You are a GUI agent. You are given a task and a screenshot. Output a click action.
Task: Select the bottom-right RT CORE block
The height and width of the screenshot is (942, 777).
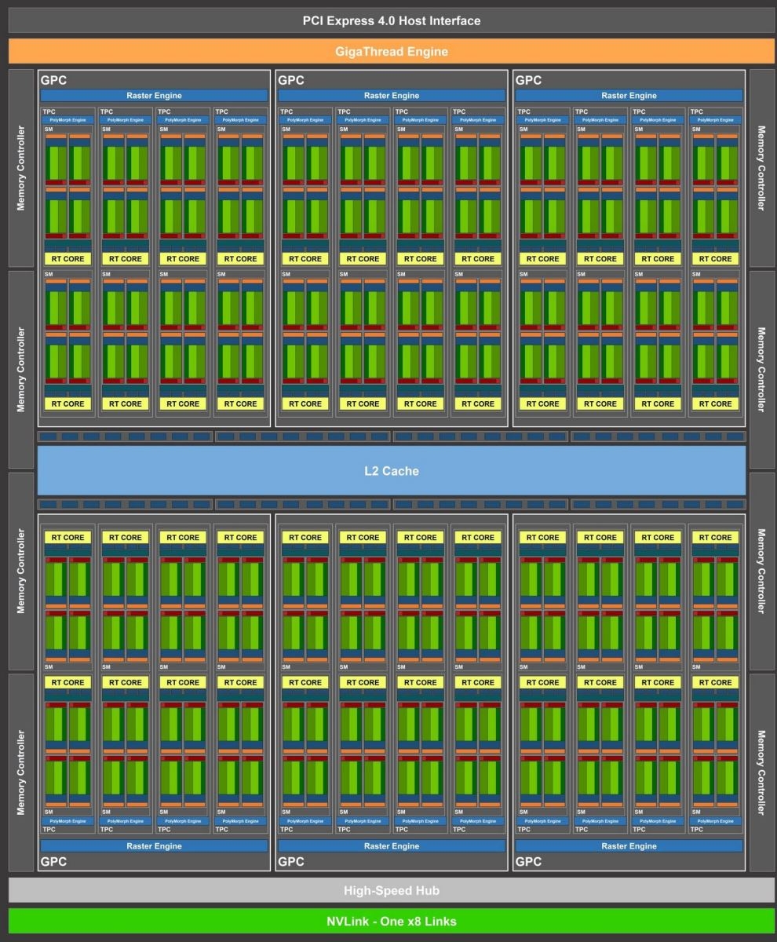(x=715, y=682)
